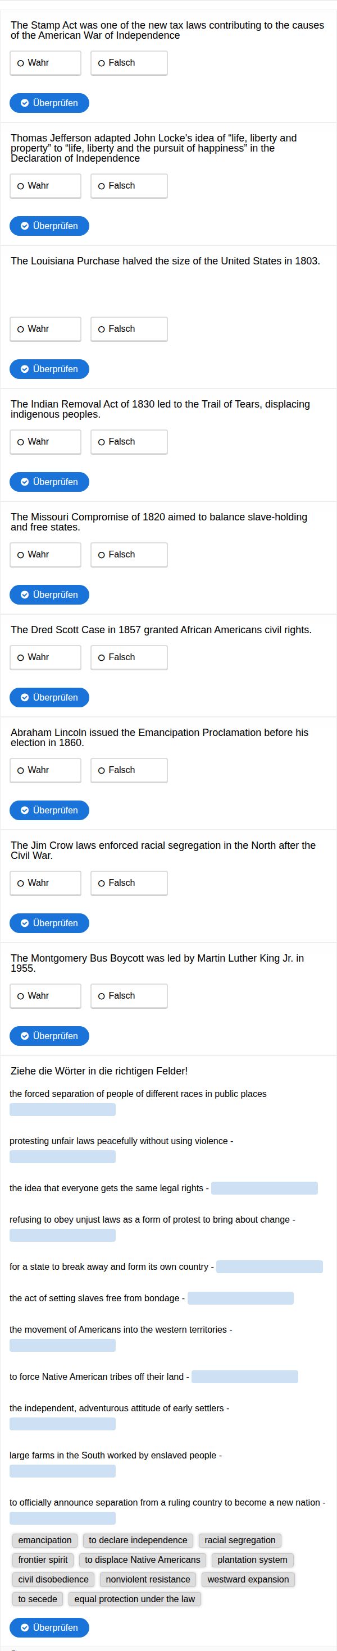
Task: Click the 'emancipation' draggable word
Action: [45, 1540]
